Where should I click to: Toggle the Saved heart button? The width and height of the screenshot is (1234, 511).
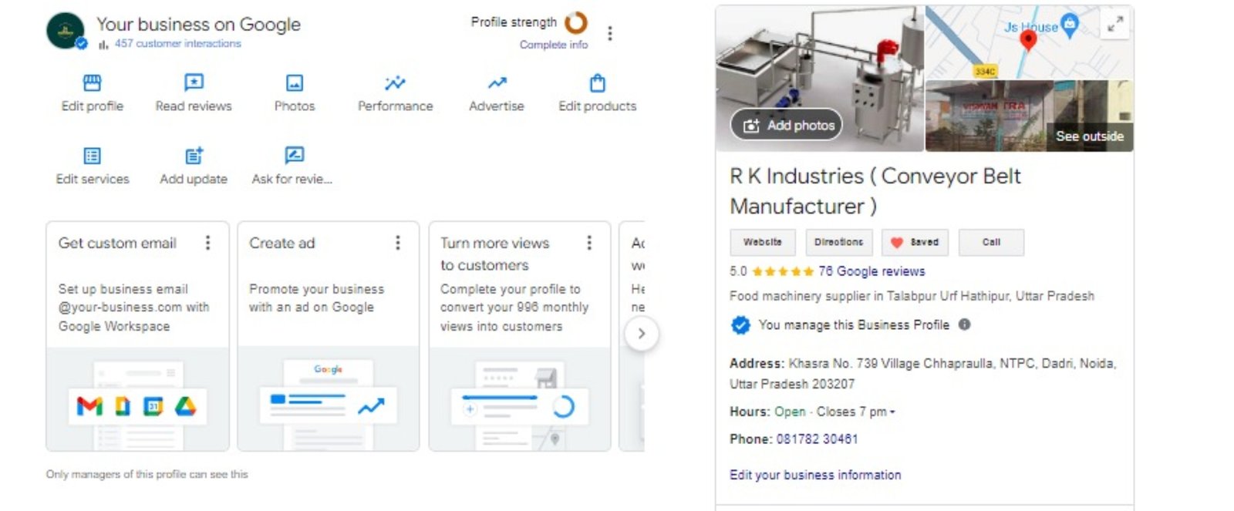pos(915,242)
